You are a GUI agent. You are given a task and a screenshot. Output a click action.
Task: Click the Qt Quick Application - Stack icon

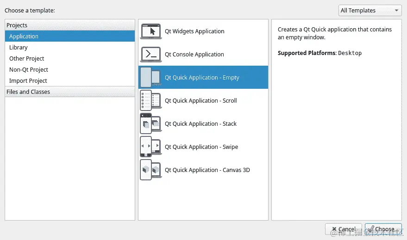[151, 123]
